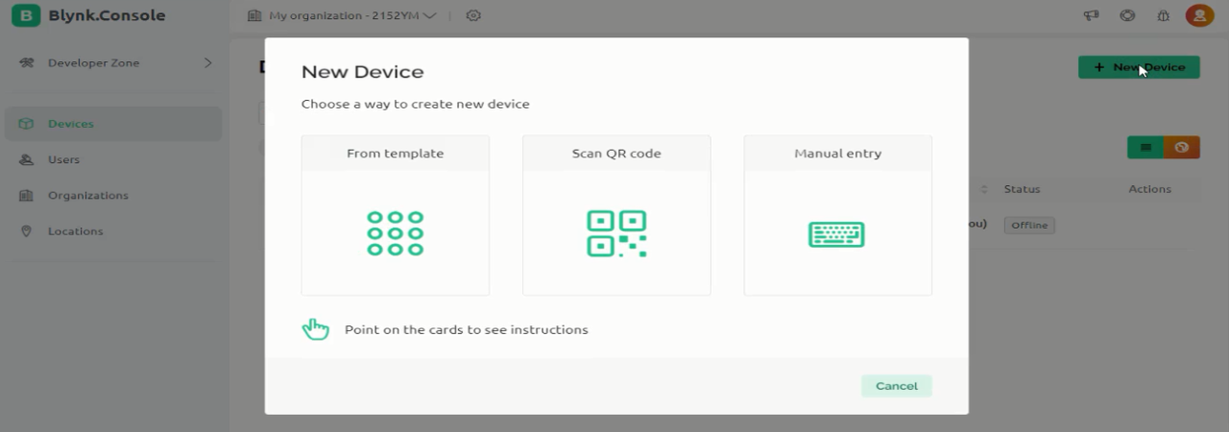The image size is (1229, 432).
Task: Click the pointing hand instruction icon
Action: click(x=316, y=329)
